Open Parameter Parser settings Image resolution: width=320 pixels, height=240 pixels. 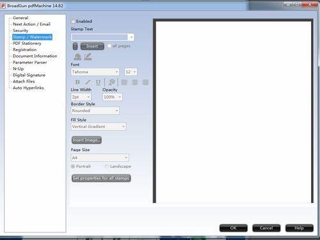point(30,63)
